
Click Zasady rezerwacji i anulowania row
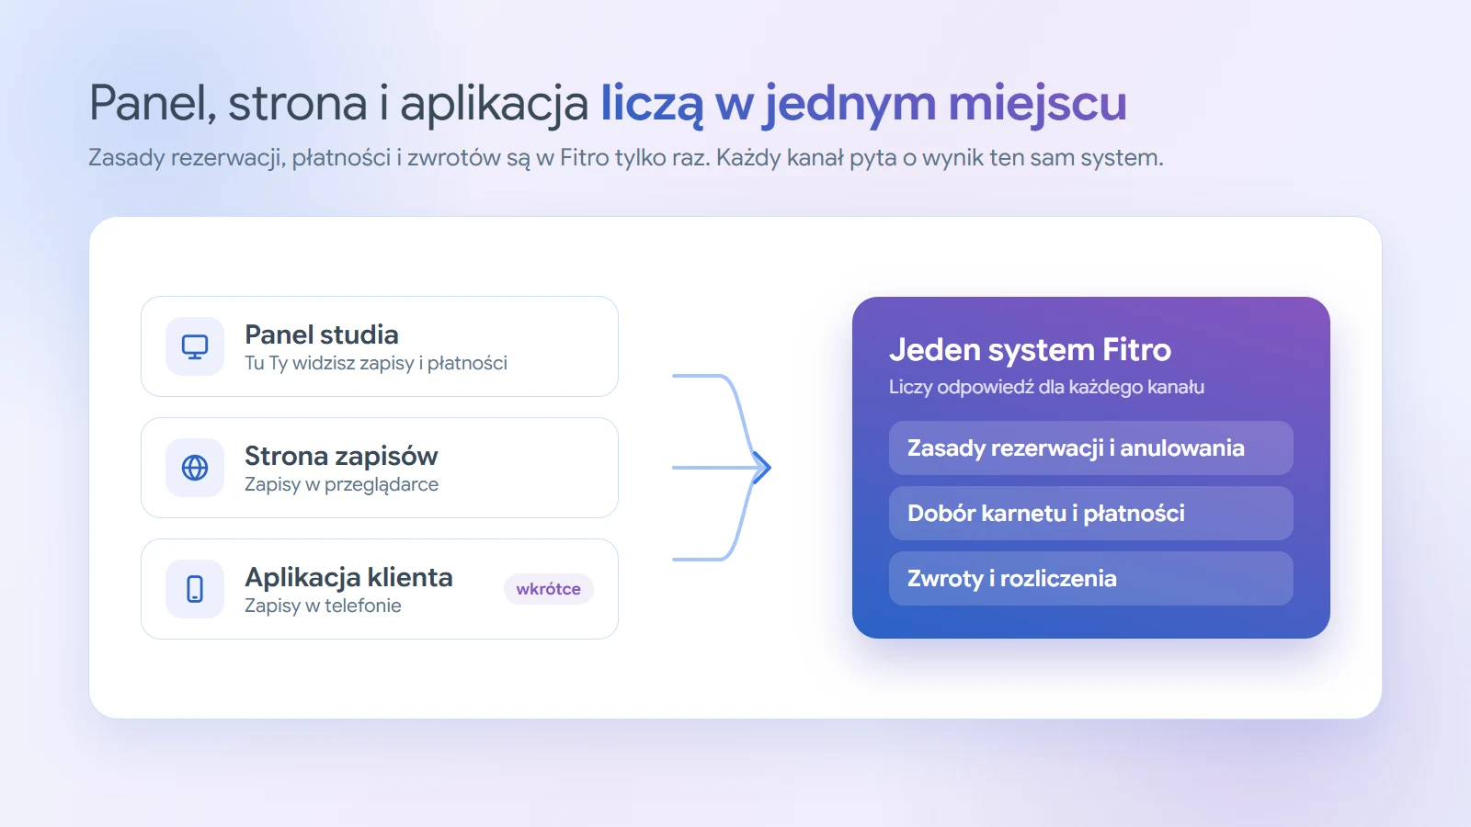(1091, 448)
